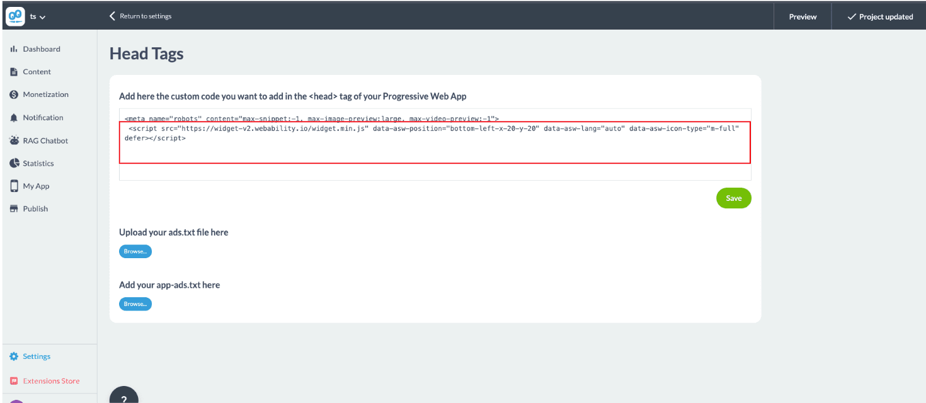Viewport: 926px width, 403px height.
Task: Click the Project updated checkmark icon
Action: [852, 16]
